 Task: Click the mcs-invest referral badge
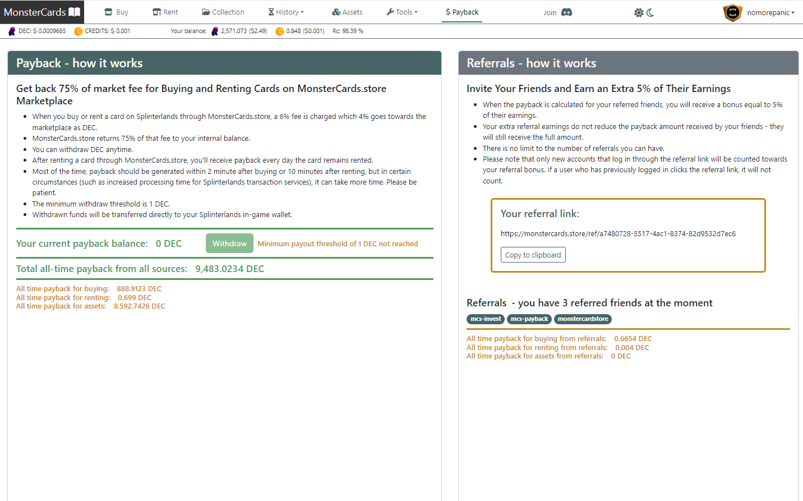click(x=486, y=319)
